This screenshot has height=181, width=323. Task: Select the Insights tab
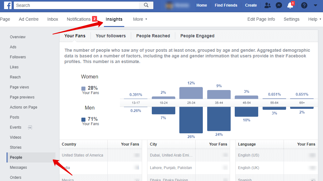coord(114,19)
